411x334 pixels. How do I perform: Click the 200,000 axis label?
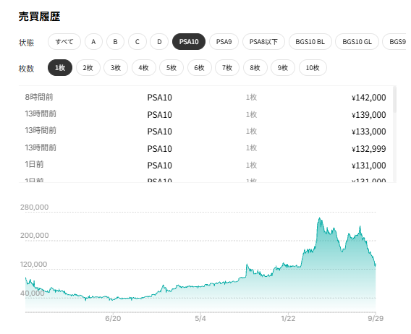pos(34,236)
